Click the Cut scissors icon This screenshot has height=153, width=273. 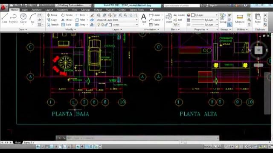[265, 15]
